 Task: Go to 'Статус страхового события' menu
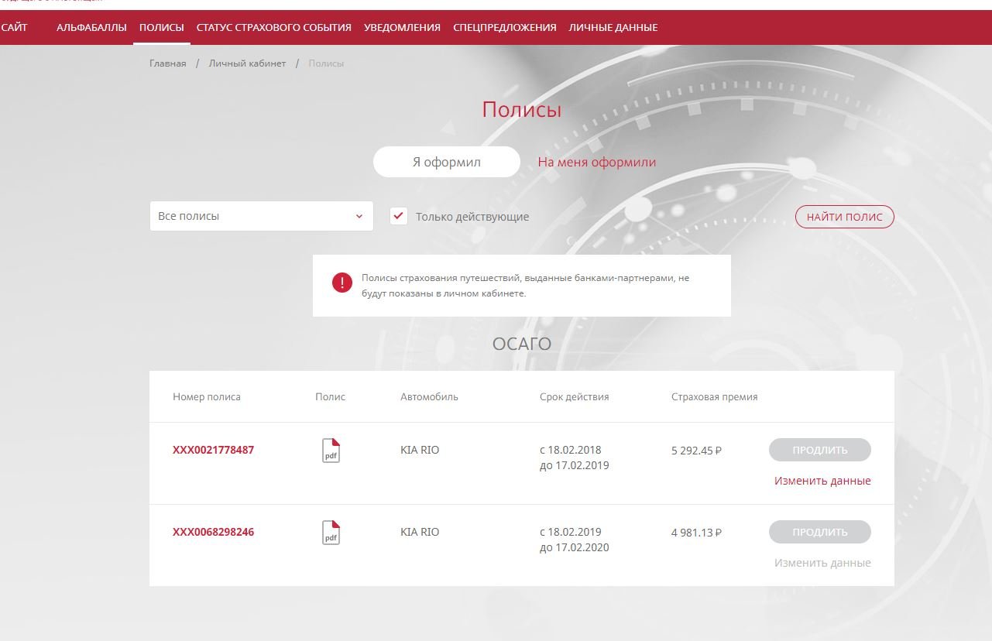click(x=273, y=28)
